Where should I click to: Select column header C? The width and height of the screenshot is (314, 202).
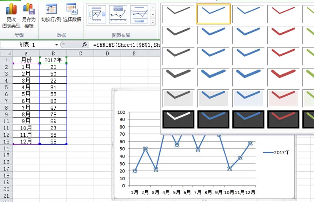80,53
